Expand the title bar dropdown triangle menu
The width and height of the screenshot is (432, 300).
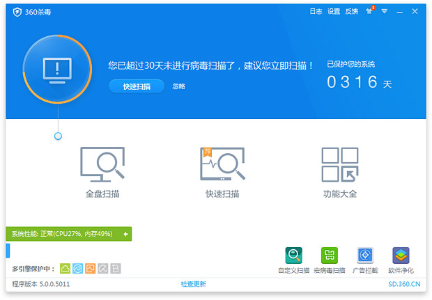pyautogui.click(x=384, y=12)
